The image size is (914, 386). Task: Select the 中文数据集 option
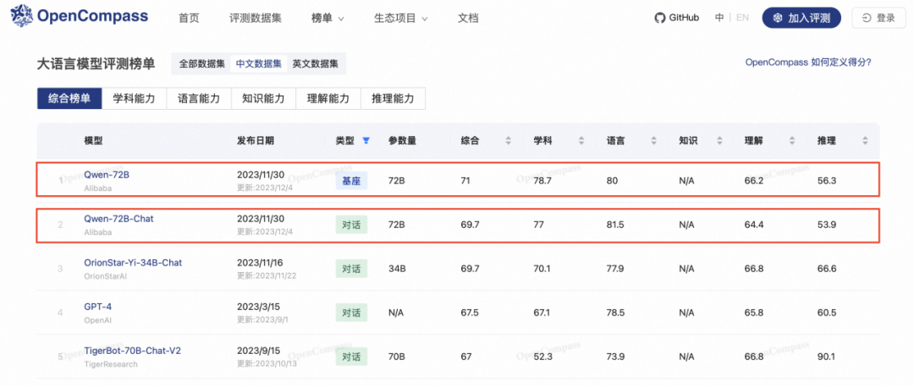[259, 64]
